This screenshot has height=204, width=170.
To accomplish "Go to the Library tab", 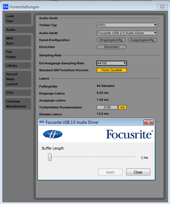I will click(18, 66).
